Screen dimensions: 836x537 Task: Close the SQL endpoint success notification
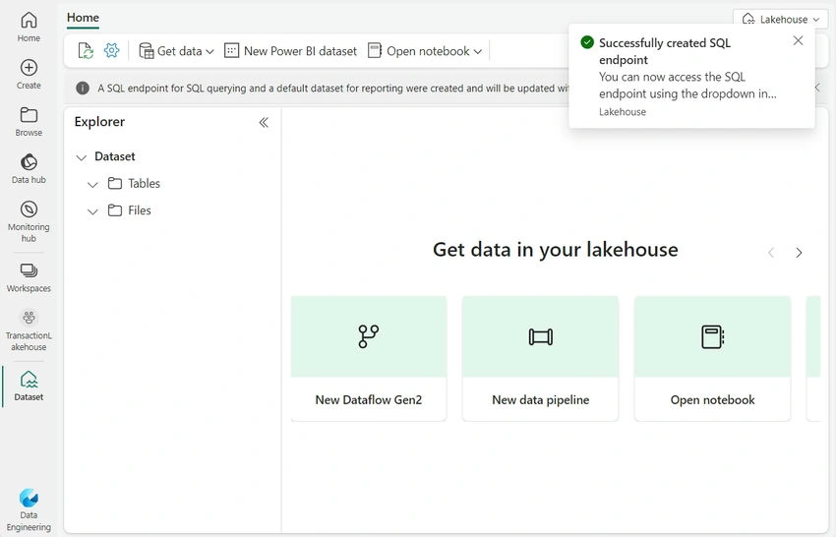coord(798,40)
